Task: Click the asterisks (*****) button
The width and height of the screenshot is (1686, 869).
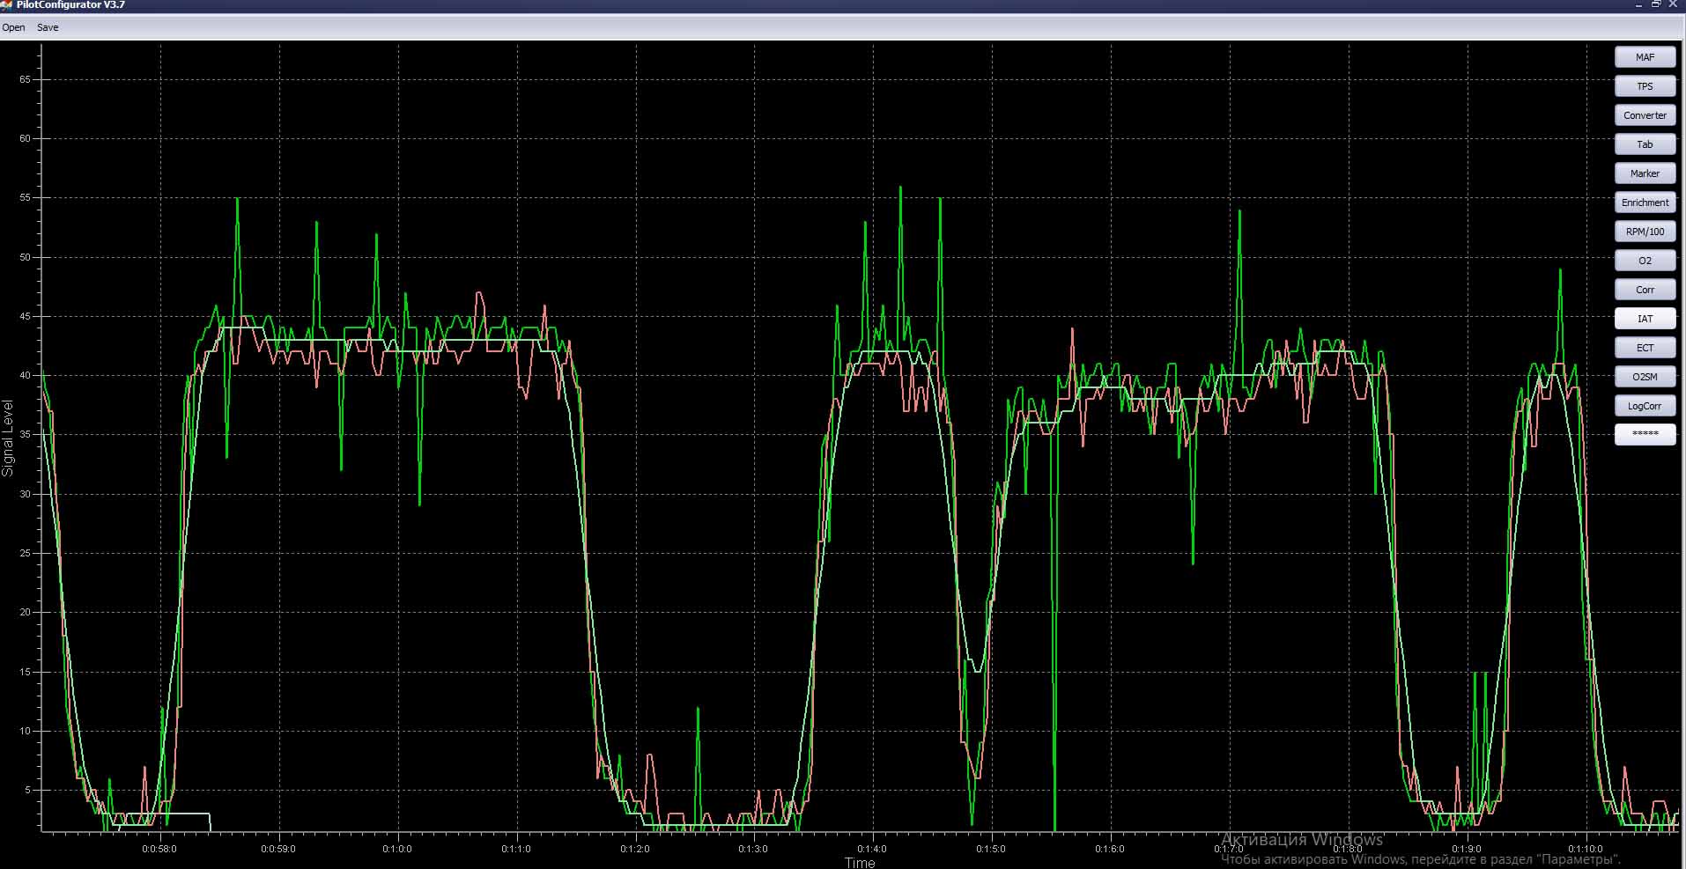Action: 1645,434
